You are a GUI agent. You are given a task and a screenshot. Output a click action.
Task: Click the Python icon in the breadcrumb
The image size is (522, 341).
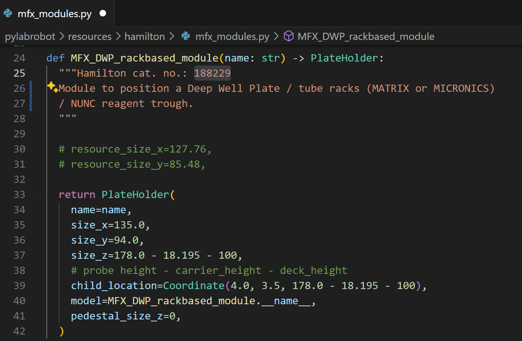185,37
